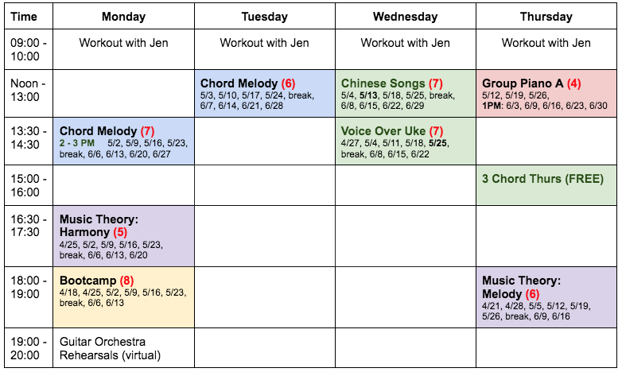The width and height of the screenshot is (622, 372).
Task: Select the Chinese Songs (7) class
Action: [x=406, y=94]
